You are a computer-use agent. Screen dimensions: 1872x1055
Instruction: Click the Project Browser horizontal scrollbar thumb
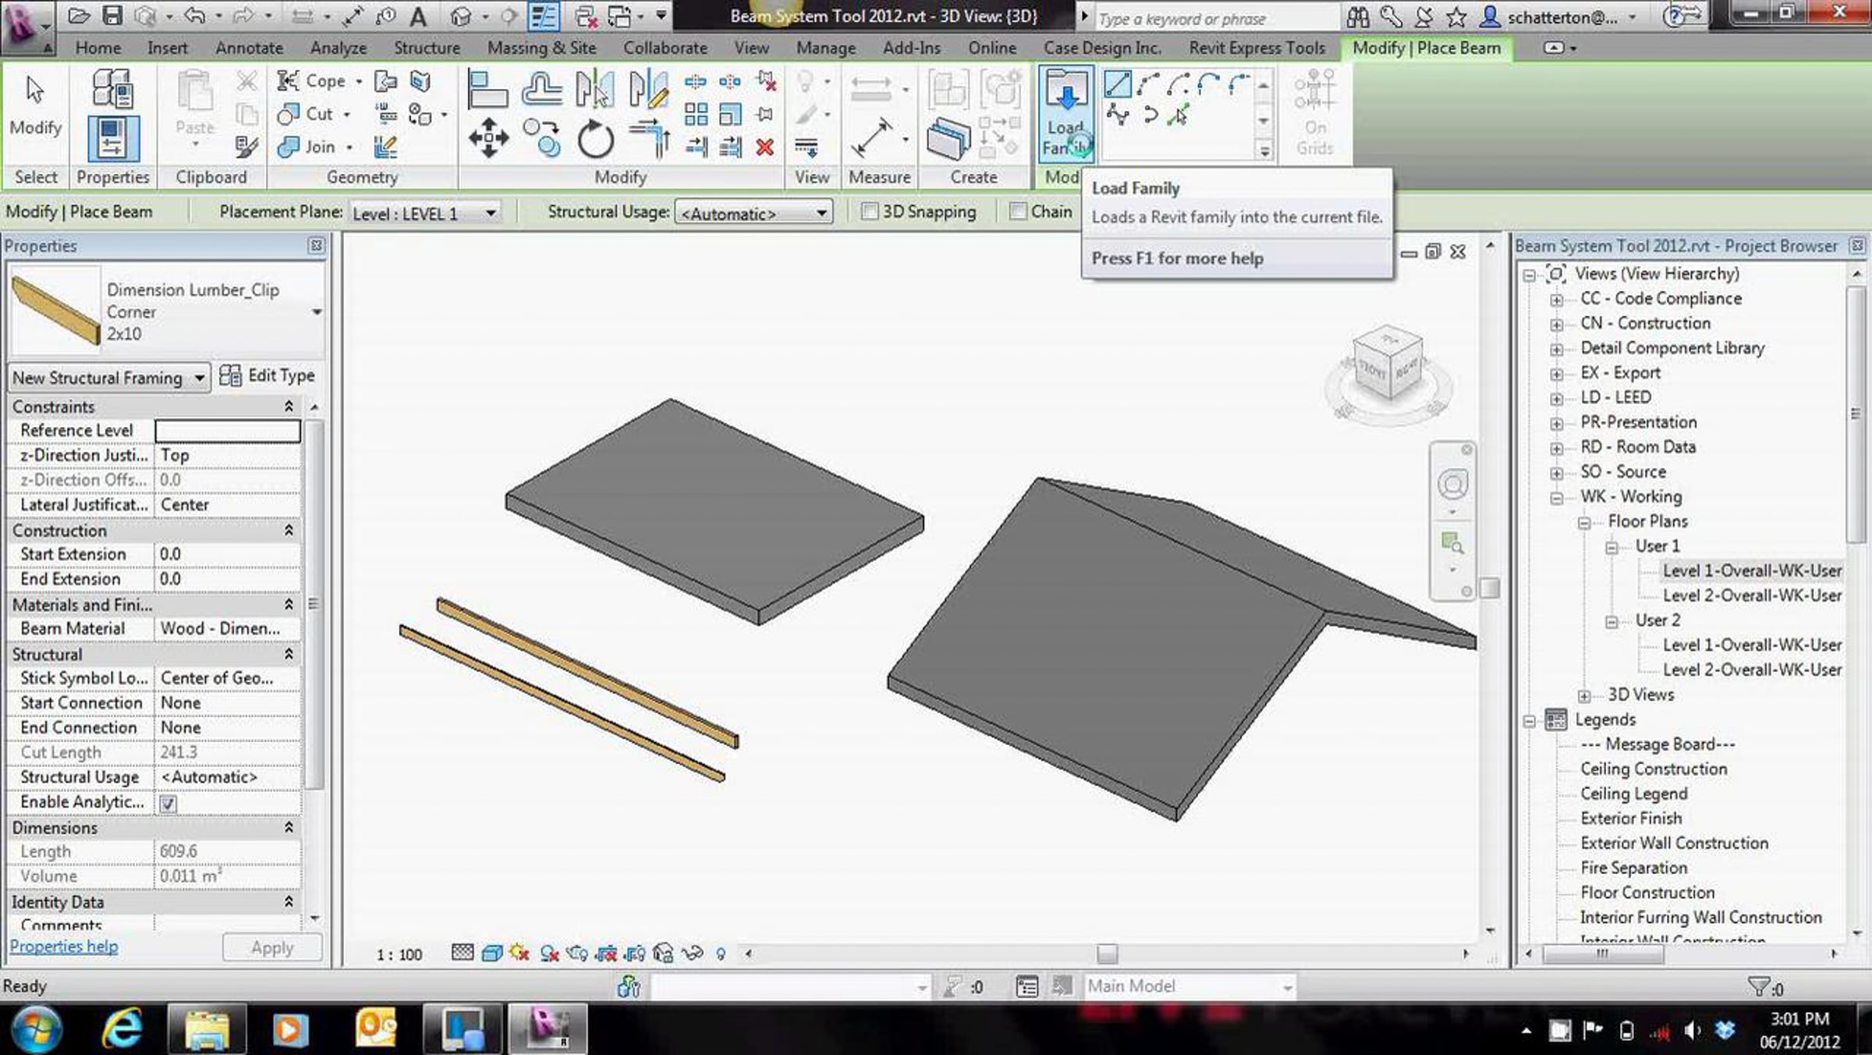pos(1602,954)
